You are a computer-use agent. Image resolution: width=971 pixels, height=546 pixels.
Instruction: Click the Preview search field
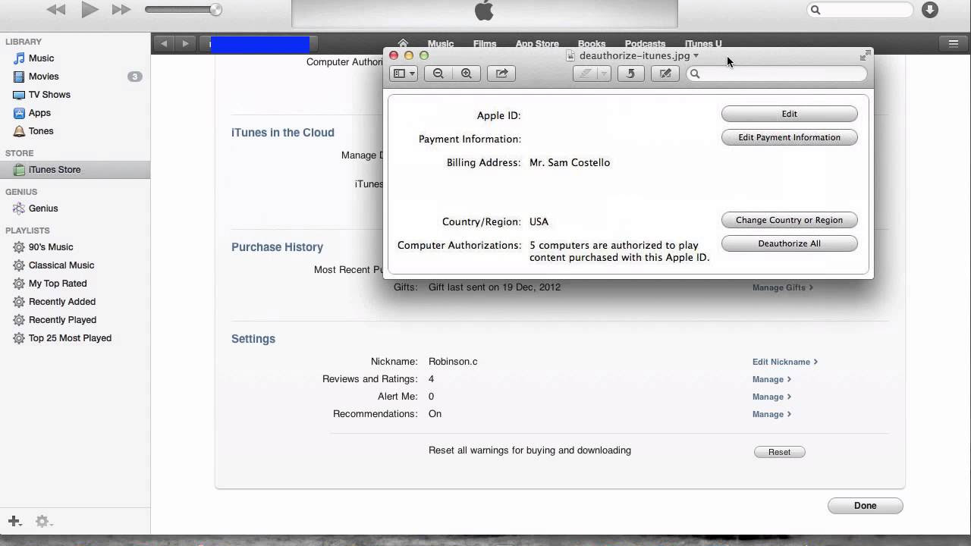[777, 74]
